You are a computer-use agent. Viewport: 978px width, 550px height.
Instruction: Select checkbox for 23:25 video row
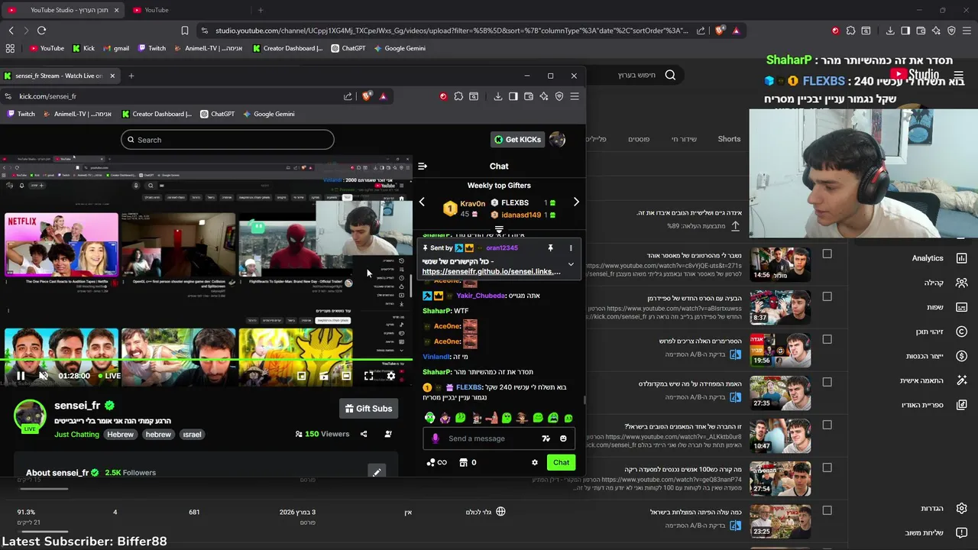click(x=827, y=510)
